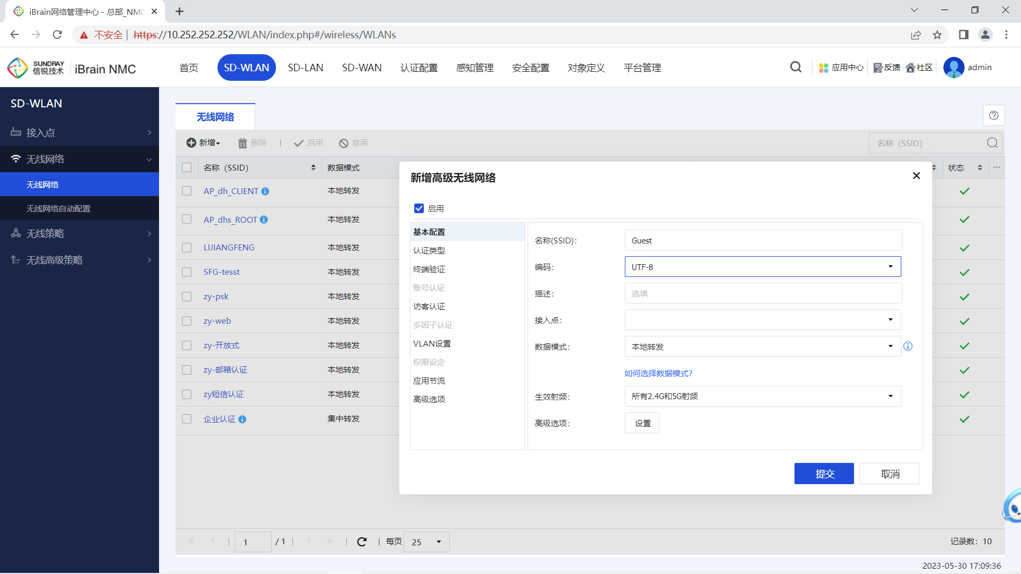Click the SD-WLAN navigation icon
1021x574 pixels.
[246, 67]
